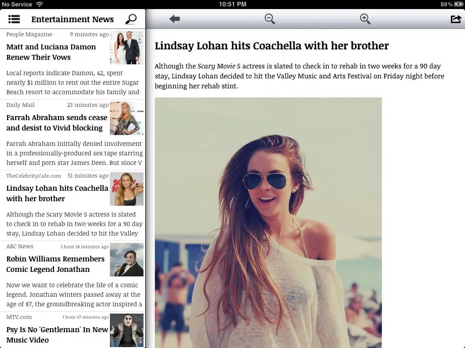This screenshot has width=465, height=348.
Task: Tap the Robin Williams article thumbnail
Action: (127, 260)
